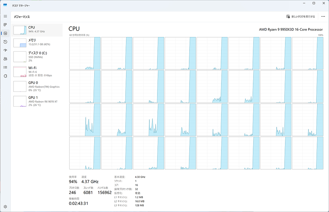Maximize the Task Manager window
The width and height of the screenshot is (329, 212).
click(x=314, y=3)
